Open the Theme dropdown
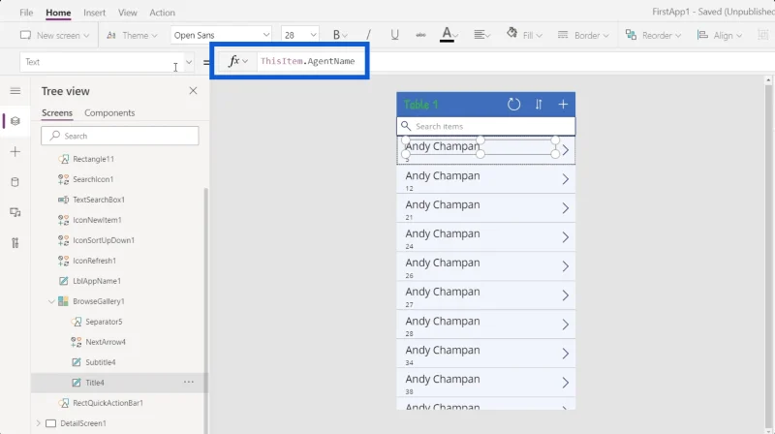The height and width of the screenshot is (434, 775). point(132,35)
